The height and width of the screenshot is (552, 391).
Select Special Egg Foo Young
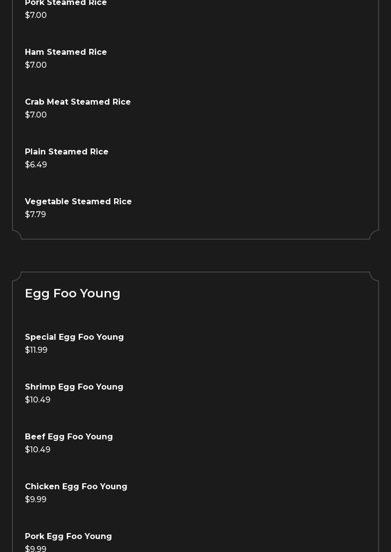tap(74, 337)
